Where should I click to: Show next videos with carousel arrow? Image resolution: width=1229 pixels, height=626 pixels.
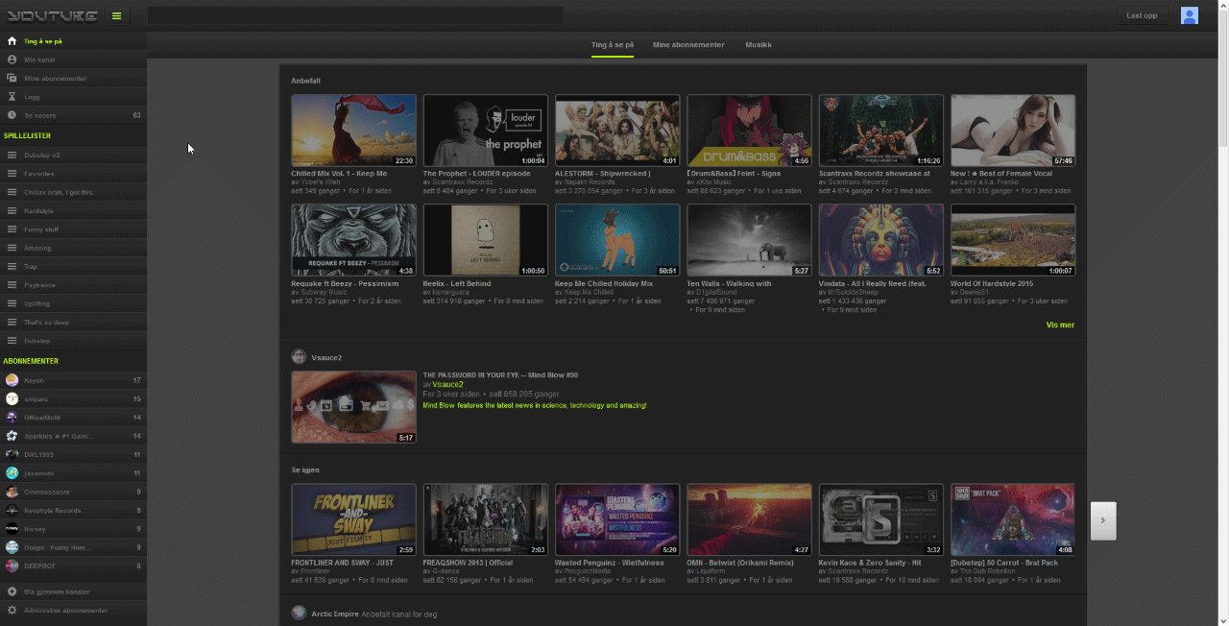(1103, 520)
